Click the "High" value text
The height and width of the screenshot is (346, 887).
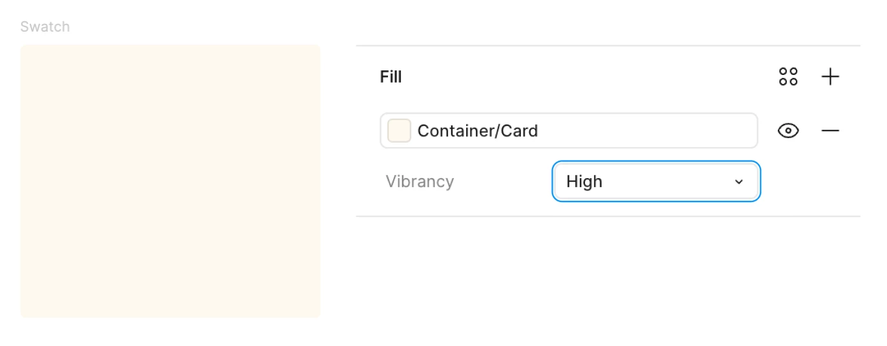tap(584, 182)
